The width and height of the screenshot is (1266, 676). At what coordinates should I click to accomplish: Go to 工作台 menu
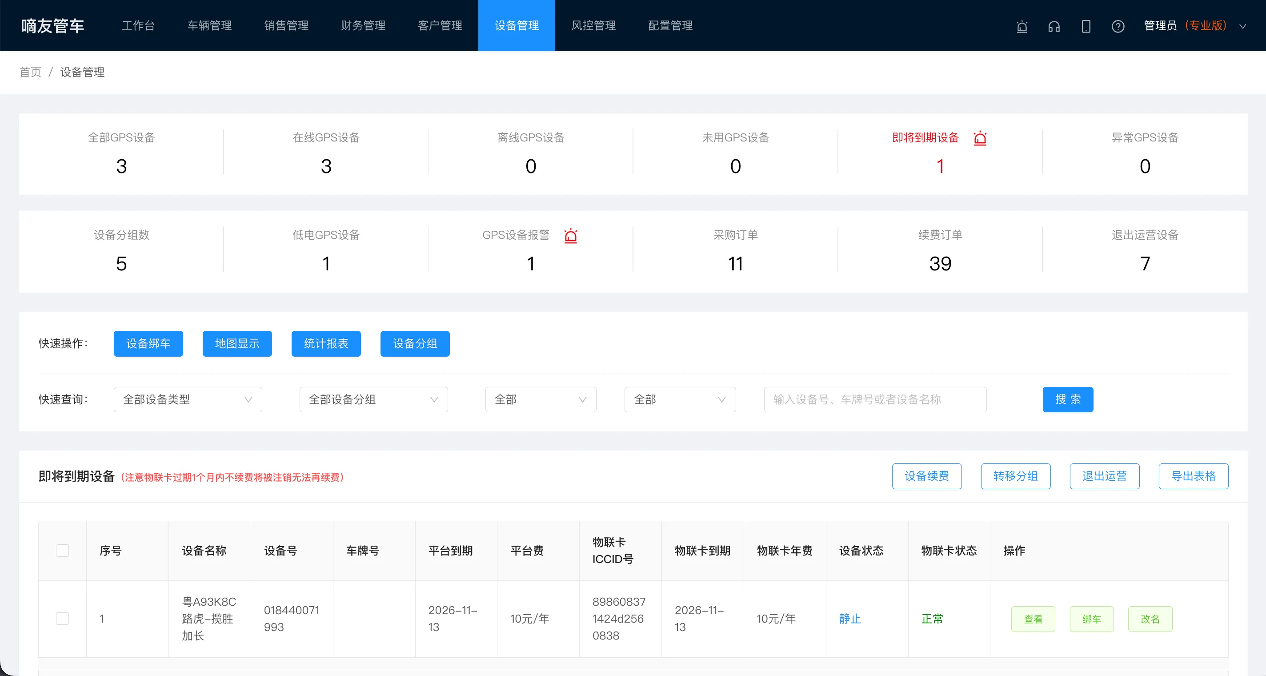click(139, 25)
